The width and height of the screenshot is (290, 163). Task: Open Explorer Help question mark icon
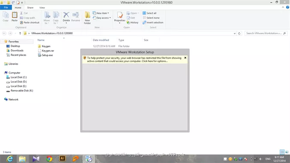point(287,7)
